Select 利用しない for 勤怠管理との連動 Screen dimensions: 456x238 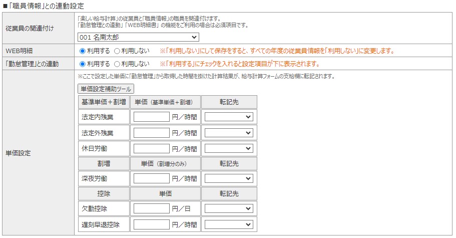[117, 64]
